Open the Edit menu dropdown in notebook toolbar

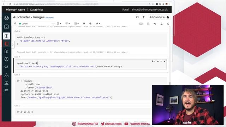coord(67,24)
